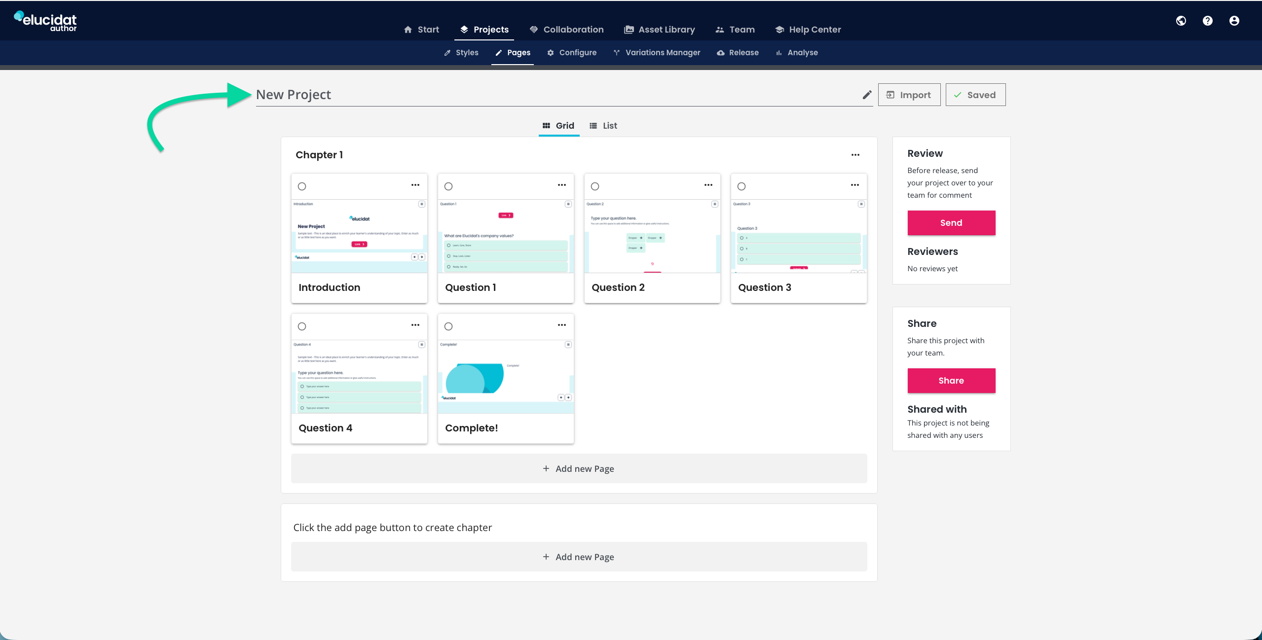1262x640 pixels.
Task: Click the pink Share button
Action: point(951,381)
